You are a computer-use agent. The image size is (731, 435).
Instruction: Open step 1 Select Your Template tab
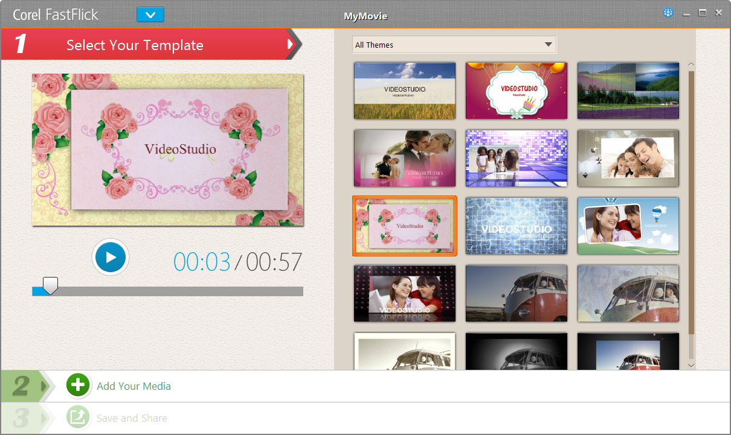[x=151, y=45]
